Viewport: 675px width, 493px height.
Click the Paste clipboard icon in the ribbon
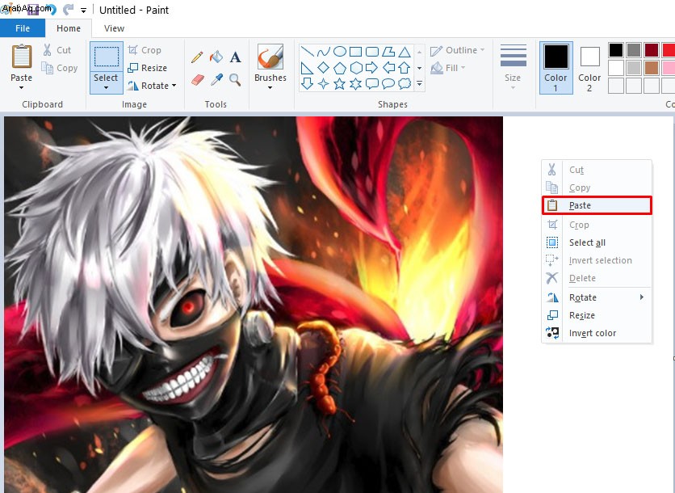[22, 57]
